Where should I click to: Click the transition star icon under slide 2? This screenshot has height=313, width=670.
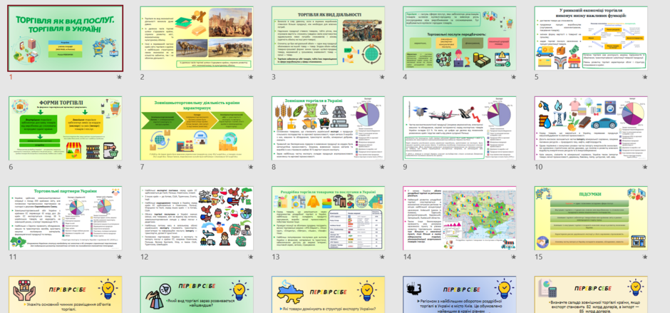click(251, 77)
